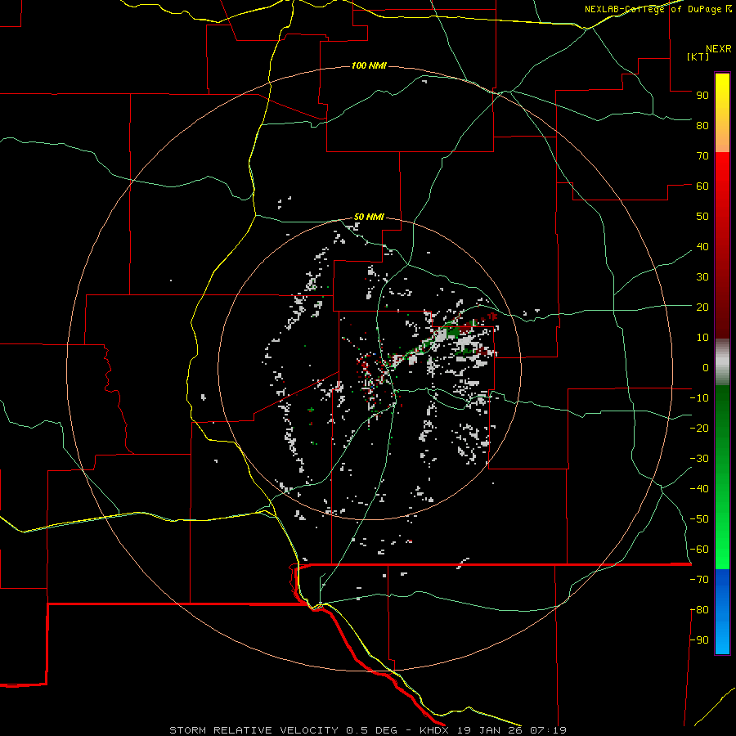736x736 pixels.
Task: Click the positive 80 scale value
Action: (x=702, y=126)
